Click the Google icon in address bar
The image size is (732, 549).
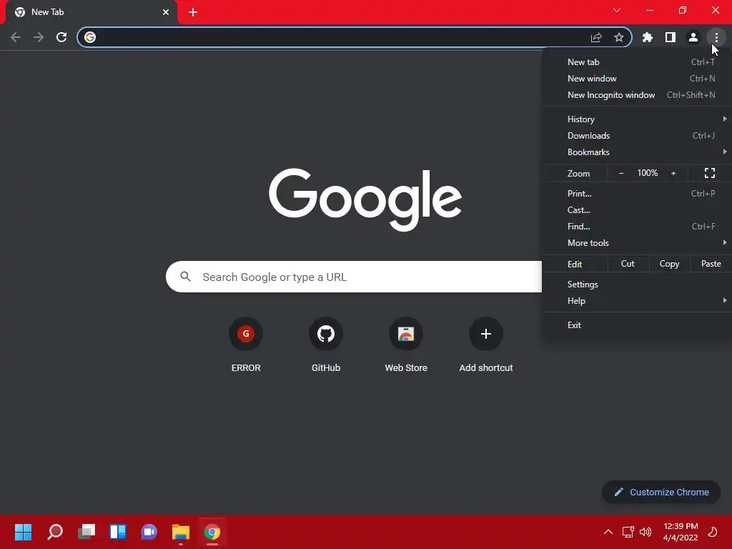[90, 37]
